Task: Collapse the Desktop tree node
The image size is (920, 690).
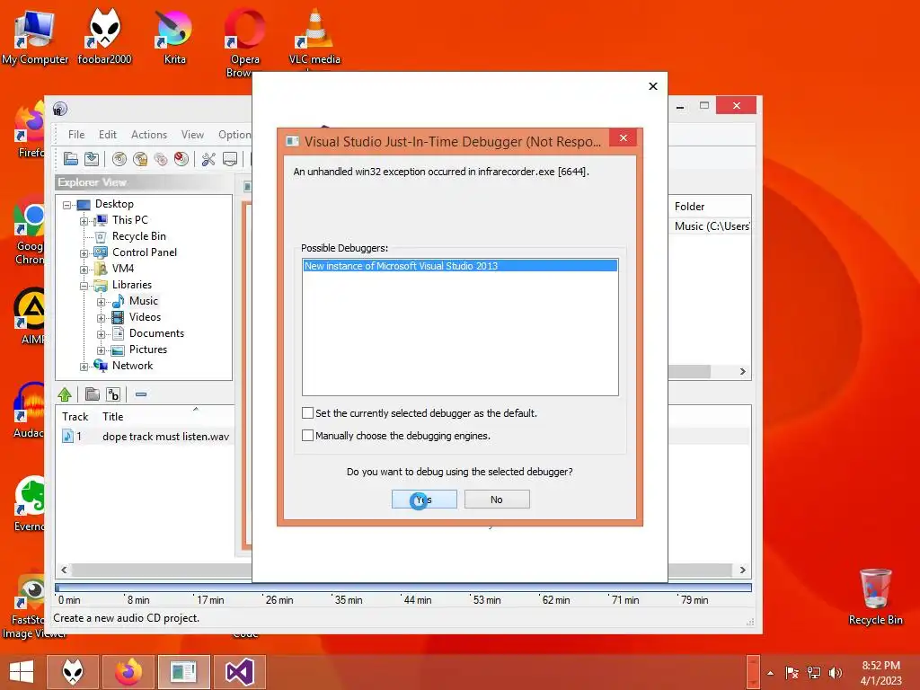Action: [x=66, y=205]
